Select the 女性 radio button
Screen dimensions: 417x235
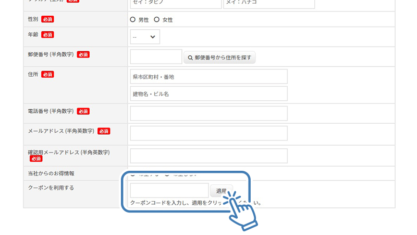(x=157, y=19)
